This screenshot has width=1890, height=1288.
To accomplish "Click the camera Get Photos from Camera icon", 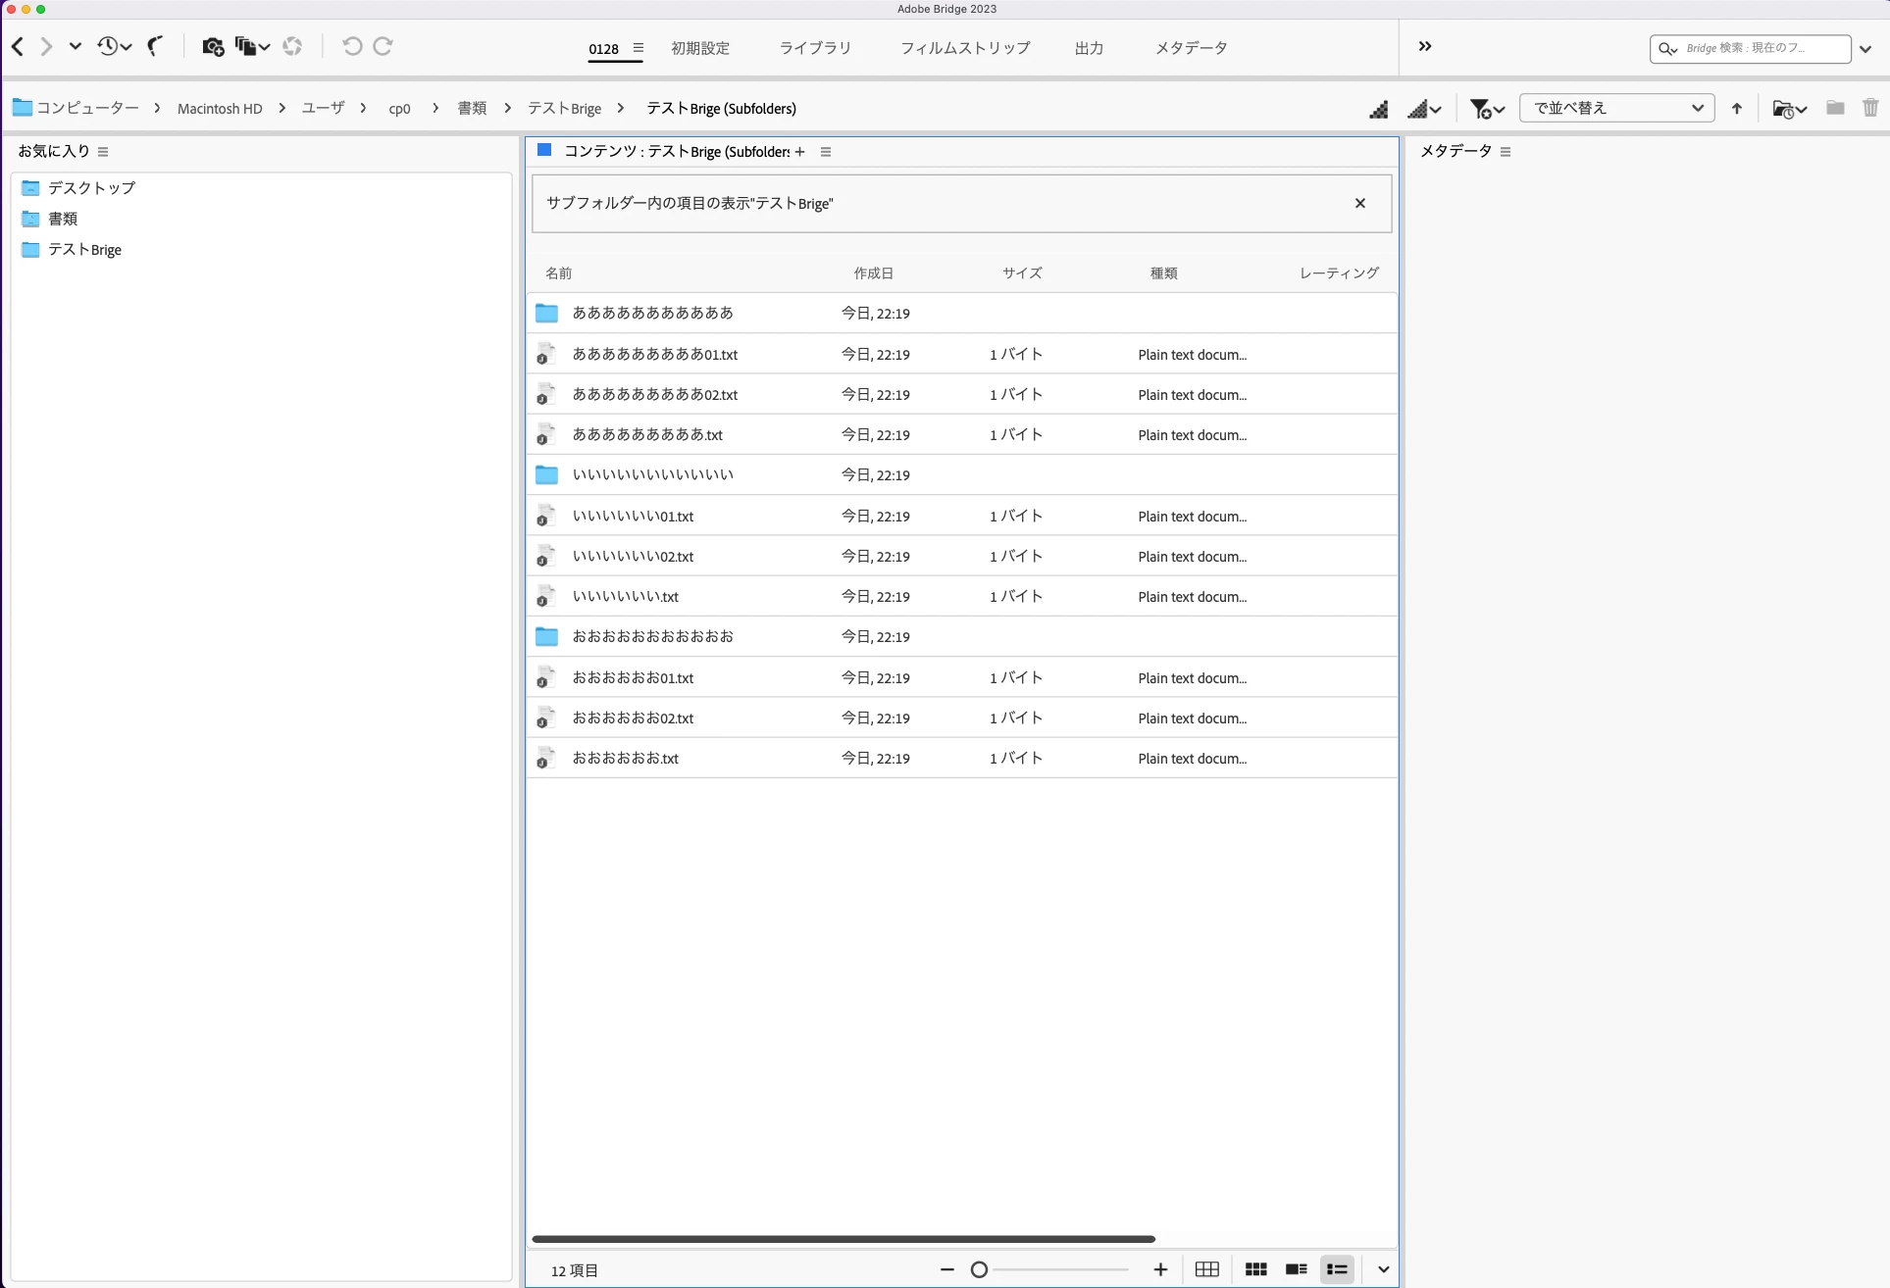I will coord(212,46).
